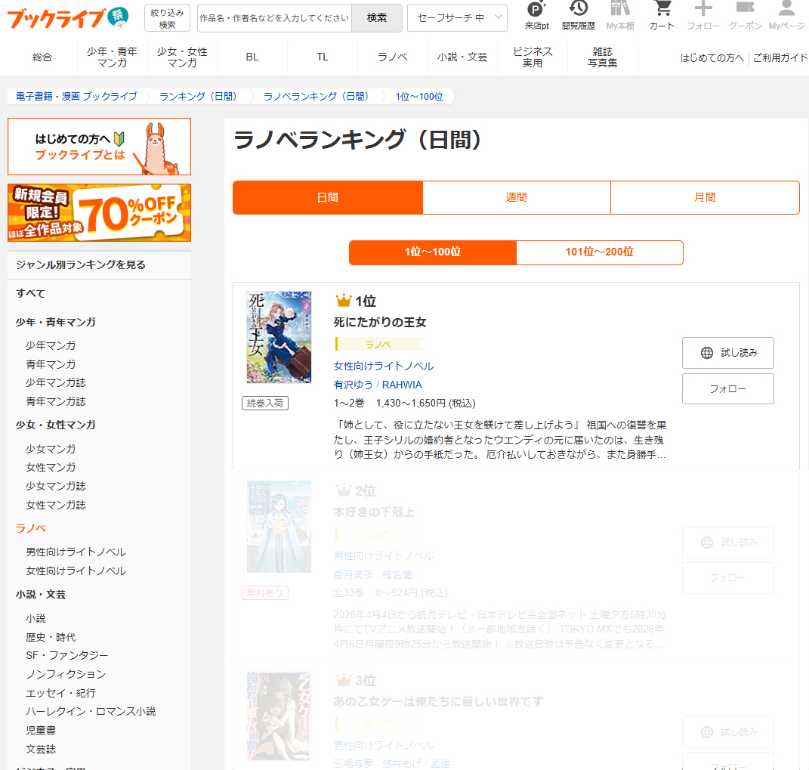Image resolution: width=809 pixels, height=770 pixels.
Task: Select the 少女・女性マンガ nav tab
Action: tap(182, 57)
